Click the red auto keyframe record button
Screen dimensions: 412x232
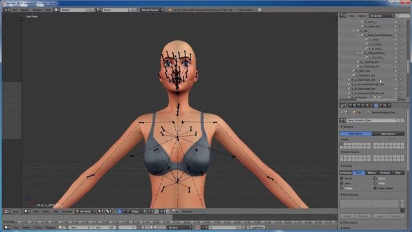[198, 227]
